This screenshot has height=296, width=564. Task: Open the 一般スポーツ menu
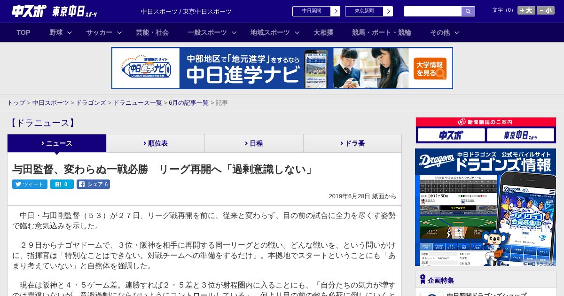pyautogui.click(x=207, y=32)
